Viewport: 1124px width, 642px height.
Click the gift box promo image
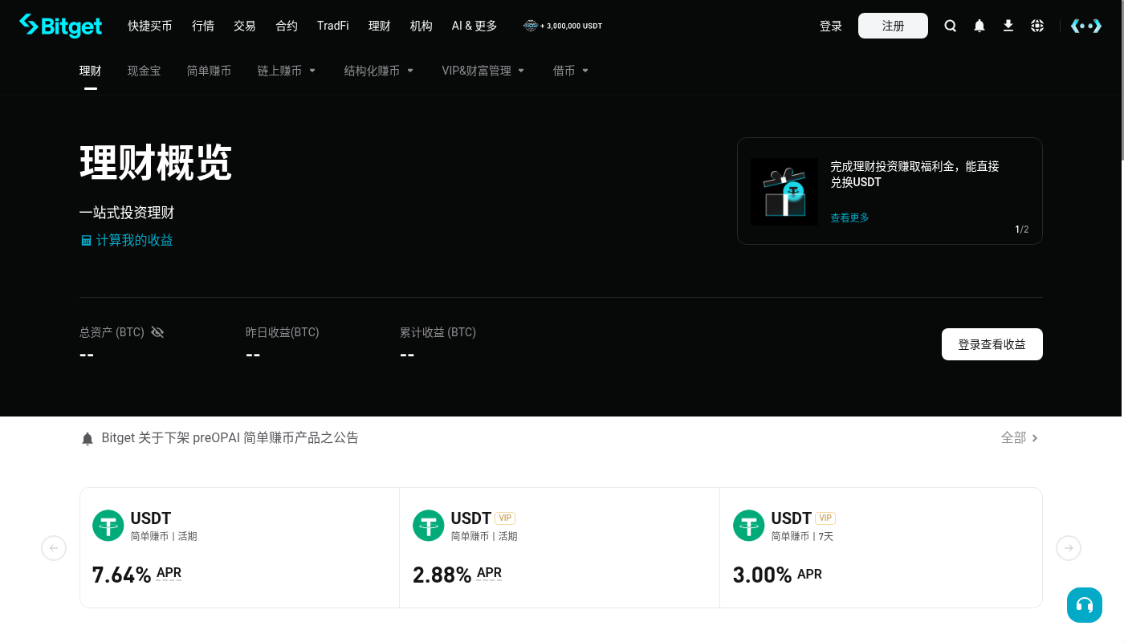click(784, 191)
